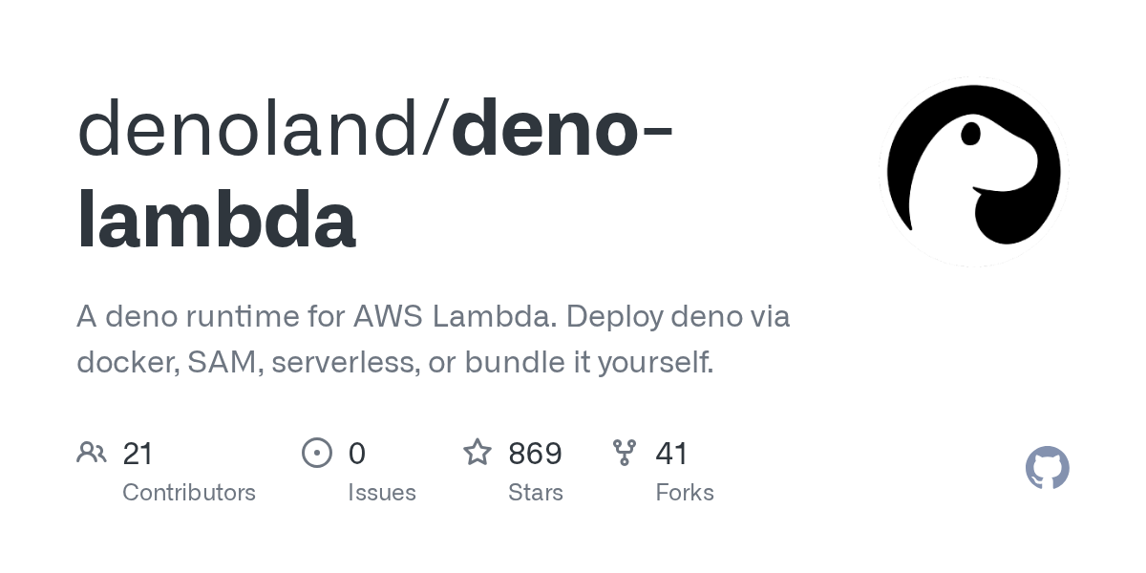Open the Issues label
The width and height of the screenshot is (1146, 573).
coord(382,493)
